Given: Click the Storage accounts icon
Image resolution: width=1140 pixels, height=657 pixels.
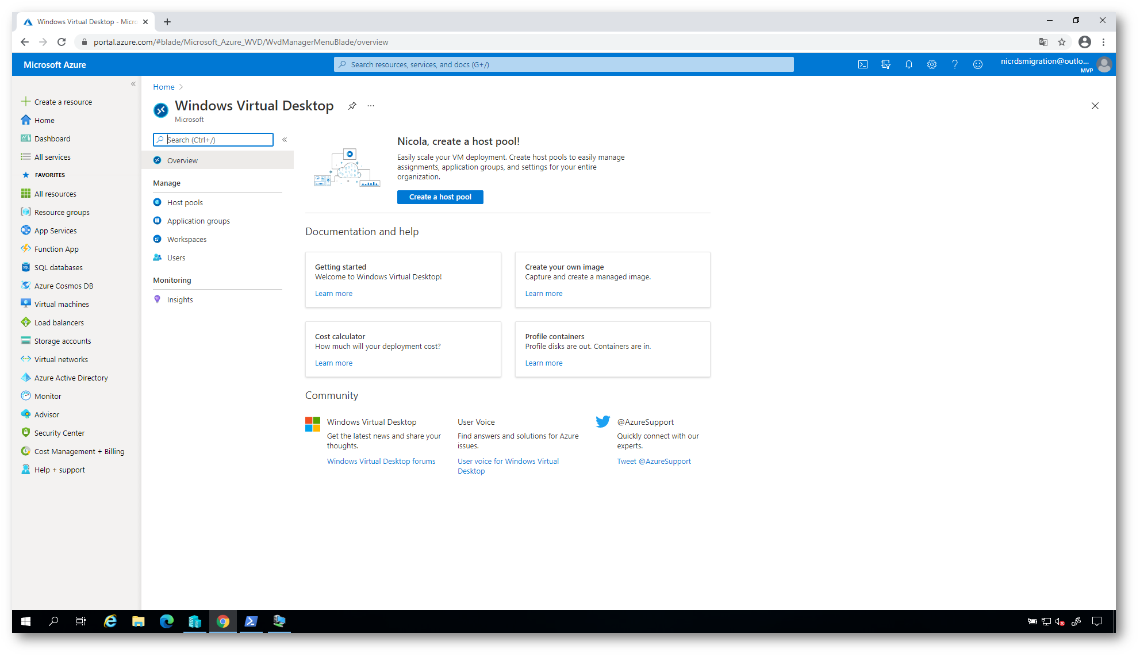Looking at the screenshot, I should coord(26,340).
